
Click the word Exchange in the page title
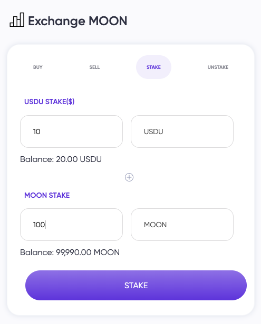point(56,21)
